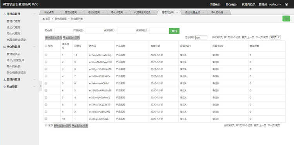The height and width of the screenshot is (145, 294).
Task: Open 管理防伪码 in the sidebar
Action: (x=13, y=54)
